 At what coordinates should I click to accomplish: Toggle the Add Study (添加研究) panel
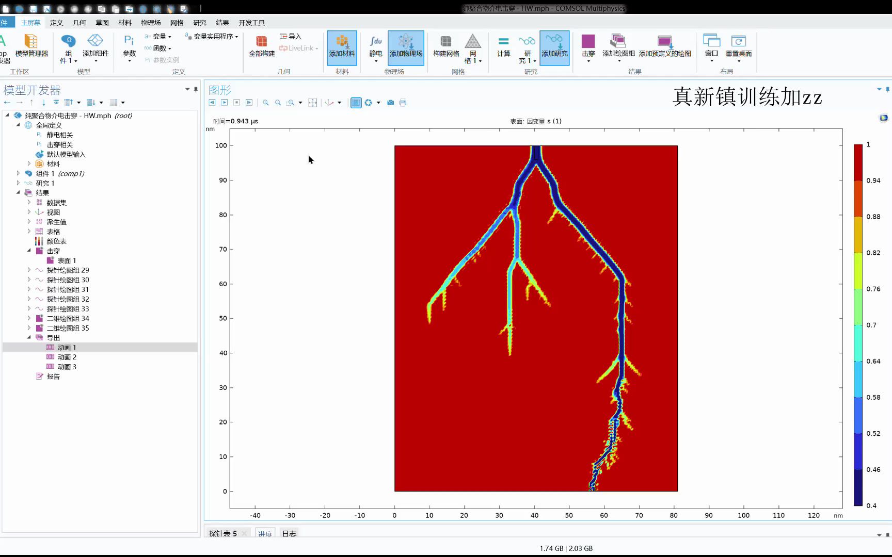554,47
